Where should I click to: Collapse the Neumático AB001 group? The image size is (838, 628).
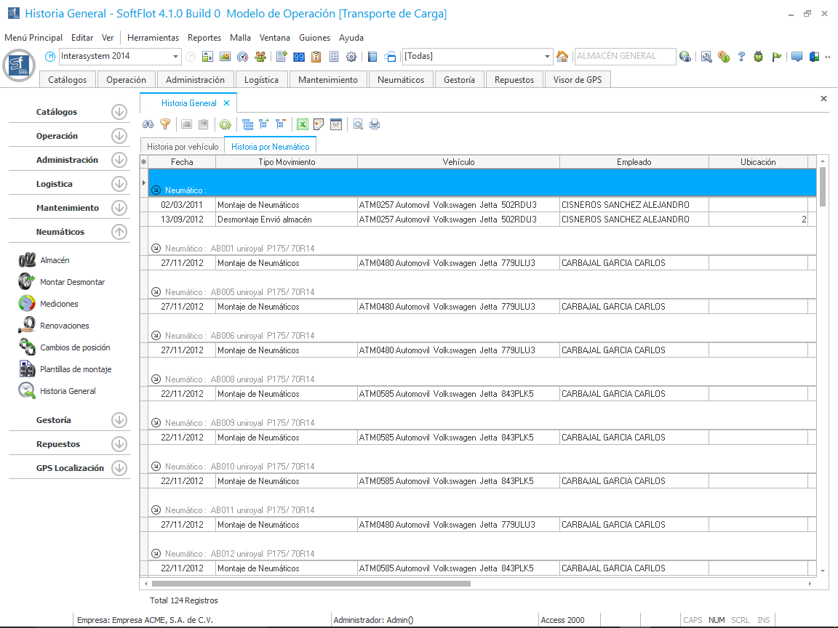156,249
